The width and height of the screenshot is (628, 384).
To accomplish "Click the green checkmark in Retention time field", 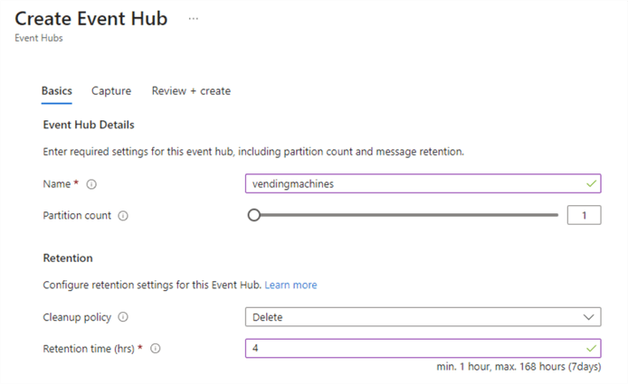I will coord(591,348).
